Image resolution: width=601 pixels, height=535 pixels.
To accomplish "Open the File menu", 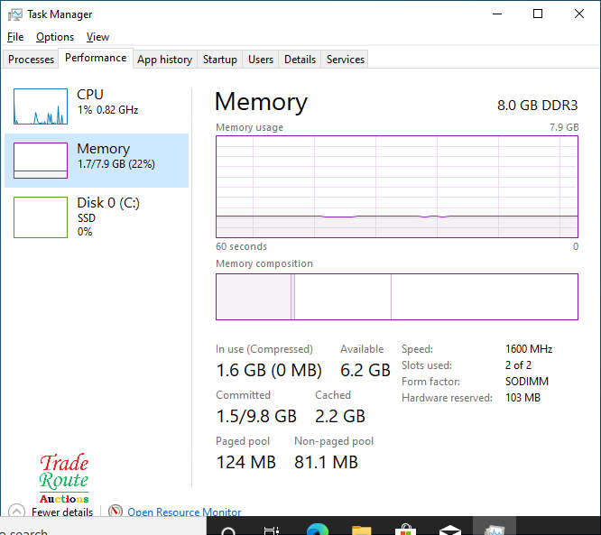I will click(x=15, y=37).
